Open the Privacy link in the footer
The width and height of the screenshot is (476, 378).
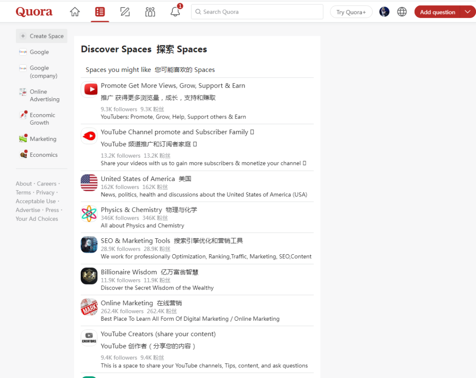pos(45,192)
